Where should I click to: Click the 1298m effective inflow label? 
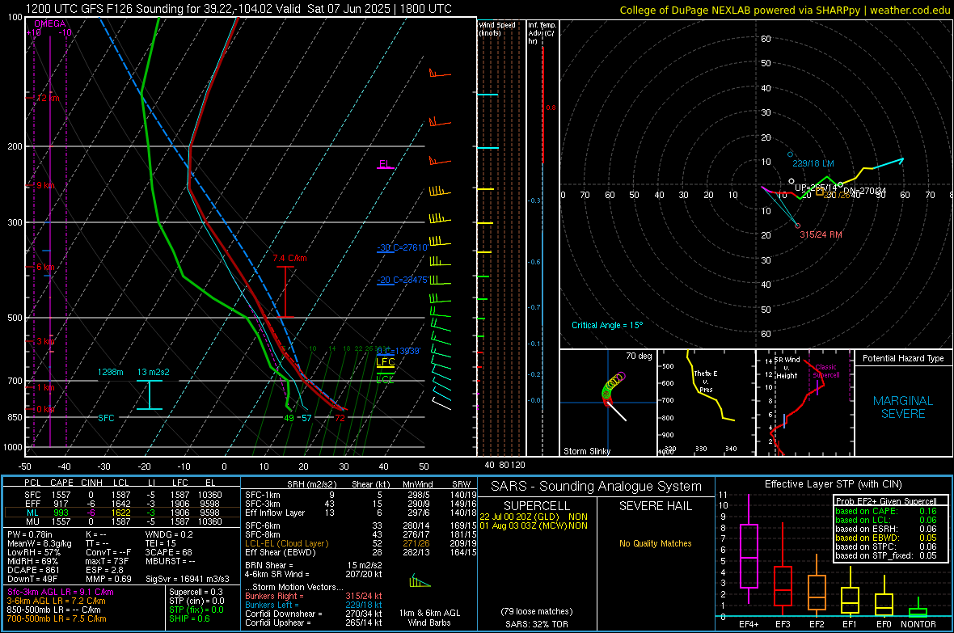pyautogui.click(x=110, y=372)
